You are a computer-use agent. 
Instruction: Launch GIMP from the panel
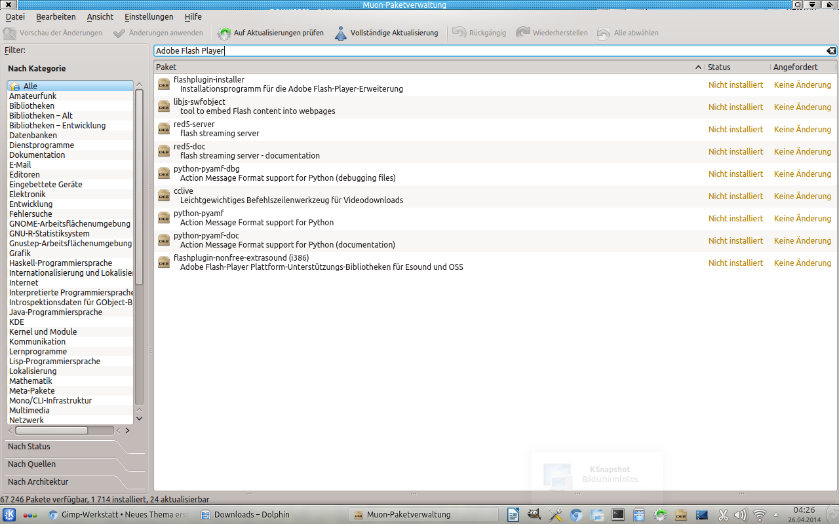pos(534,515)
